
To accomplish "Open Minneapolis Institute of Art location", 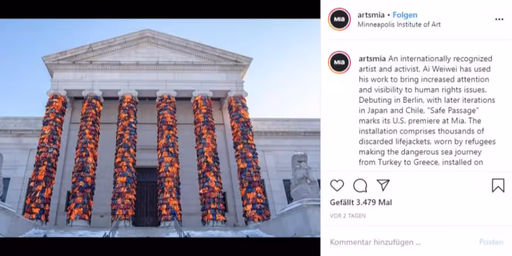I will click(x=399, y=24).
